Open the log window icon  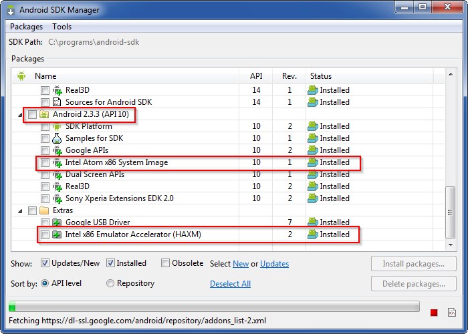(452, 312)
